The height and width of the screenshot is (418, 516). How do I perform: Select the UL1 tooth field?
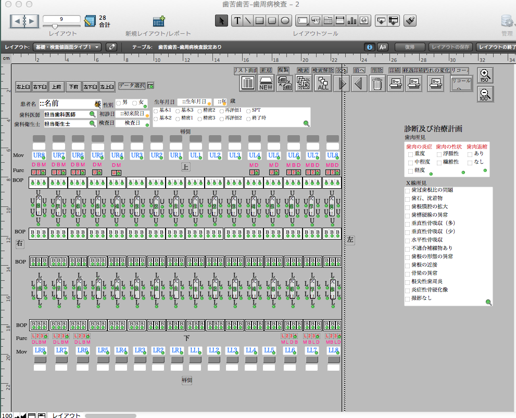click(x=195, y=155)
